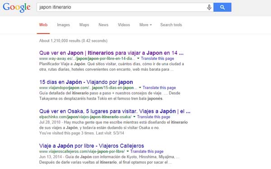This screenshot has height=169, width=271.
Task: Click snippet starting Guía detallada del itinerario
Action: pos(110,96)
